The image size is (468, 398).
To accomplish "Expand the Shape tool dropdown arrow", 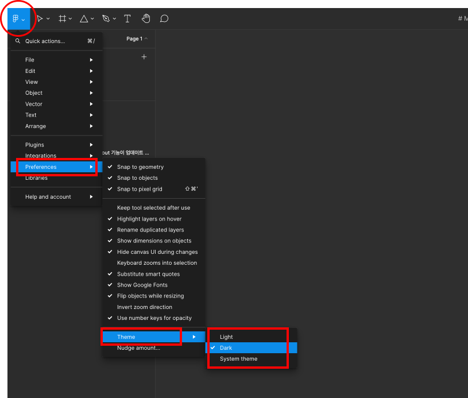I will (x=92, y=18).
